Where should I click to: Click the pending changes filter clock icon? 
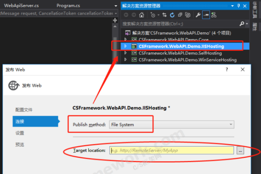(x=153, y=15)
